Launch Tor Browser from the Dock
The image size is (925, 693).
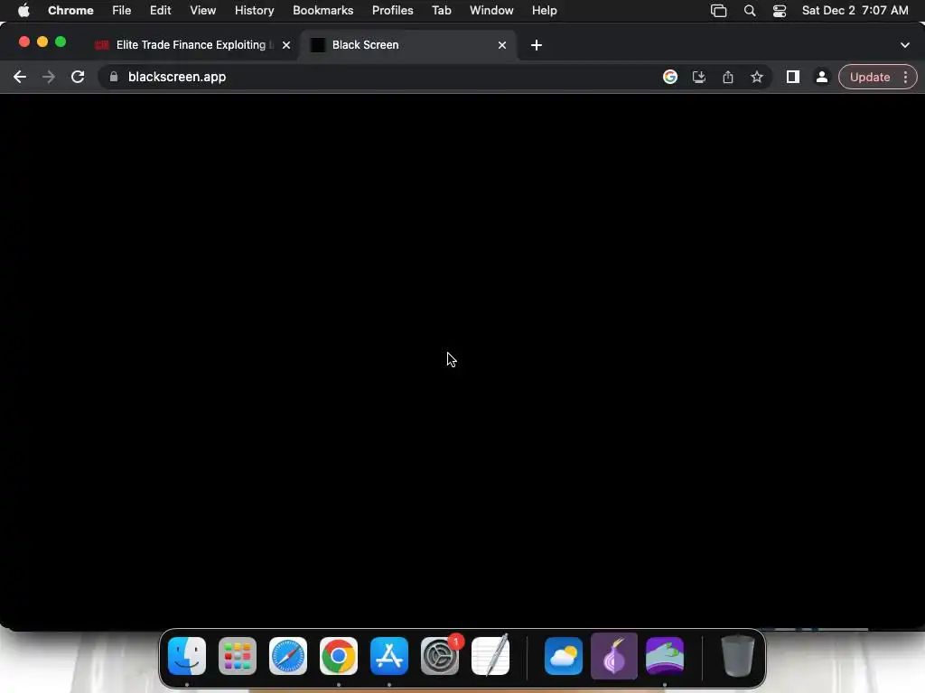(x=614, y=656)
